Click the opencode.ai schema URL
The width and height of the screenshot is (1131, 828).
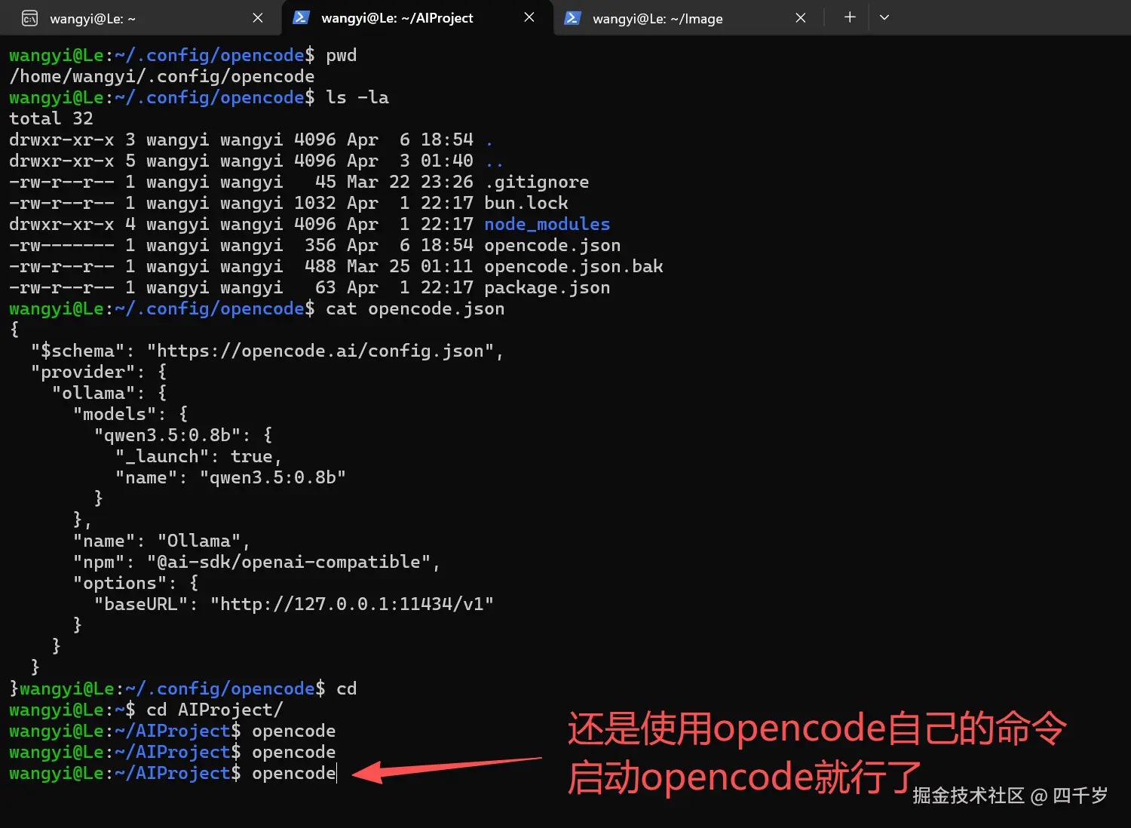pyautogui.click(x=324, y=351)
